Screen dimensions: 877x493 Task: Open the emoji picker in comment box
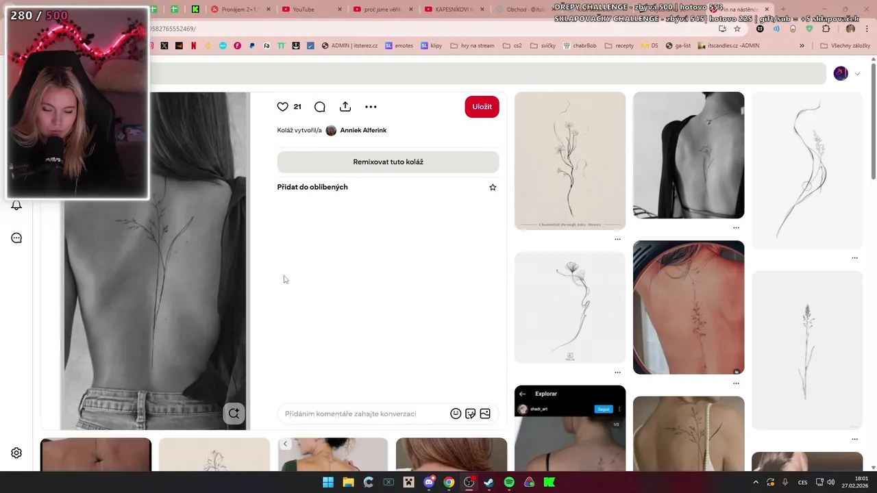(x=456, y=414)
